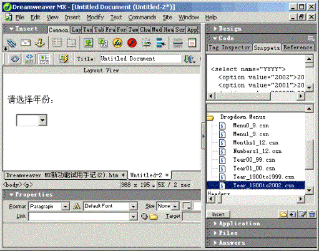Click the Insert Image icon

[89, 43]
